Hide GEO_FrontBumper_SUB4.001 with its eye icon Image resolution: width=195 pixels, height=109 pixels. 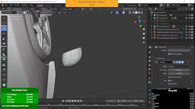(189, 35)
